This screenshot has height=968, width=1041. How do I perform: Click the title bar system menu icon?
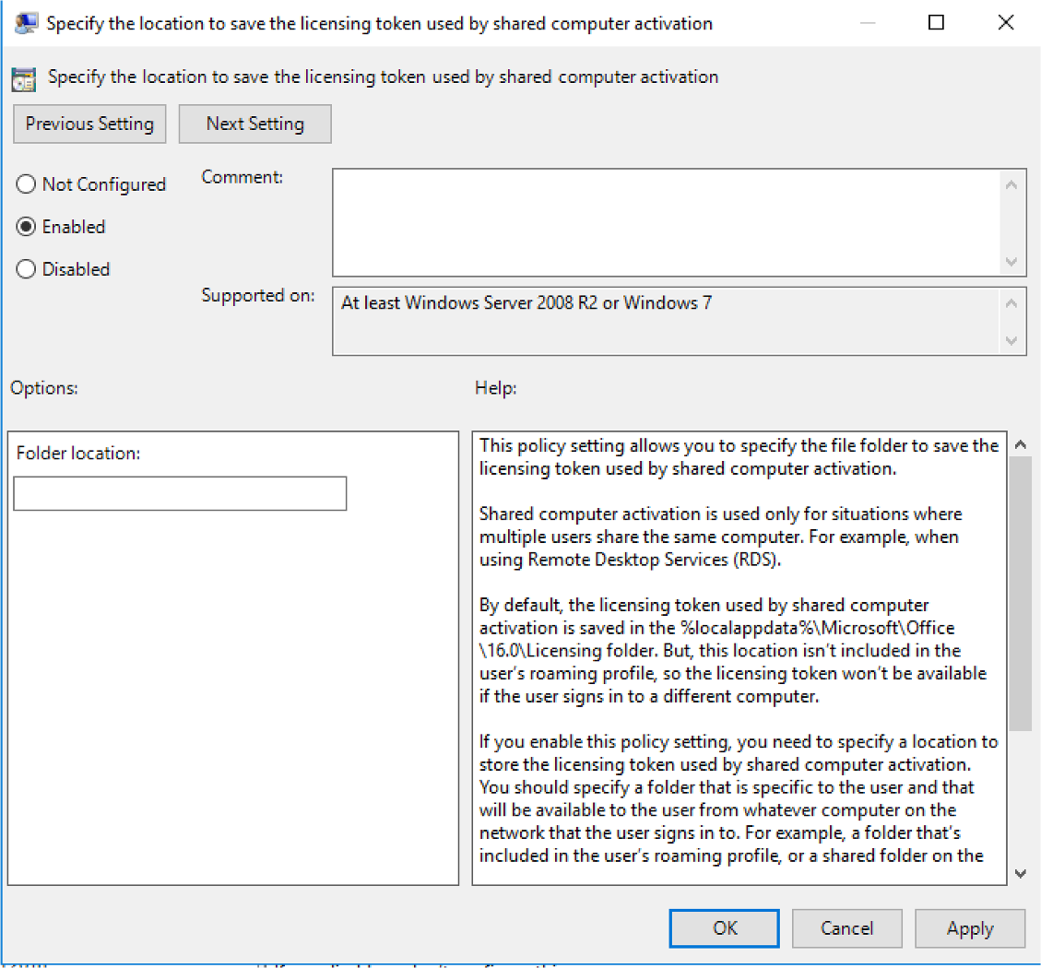pyautogui.click(x=26, y=24)
